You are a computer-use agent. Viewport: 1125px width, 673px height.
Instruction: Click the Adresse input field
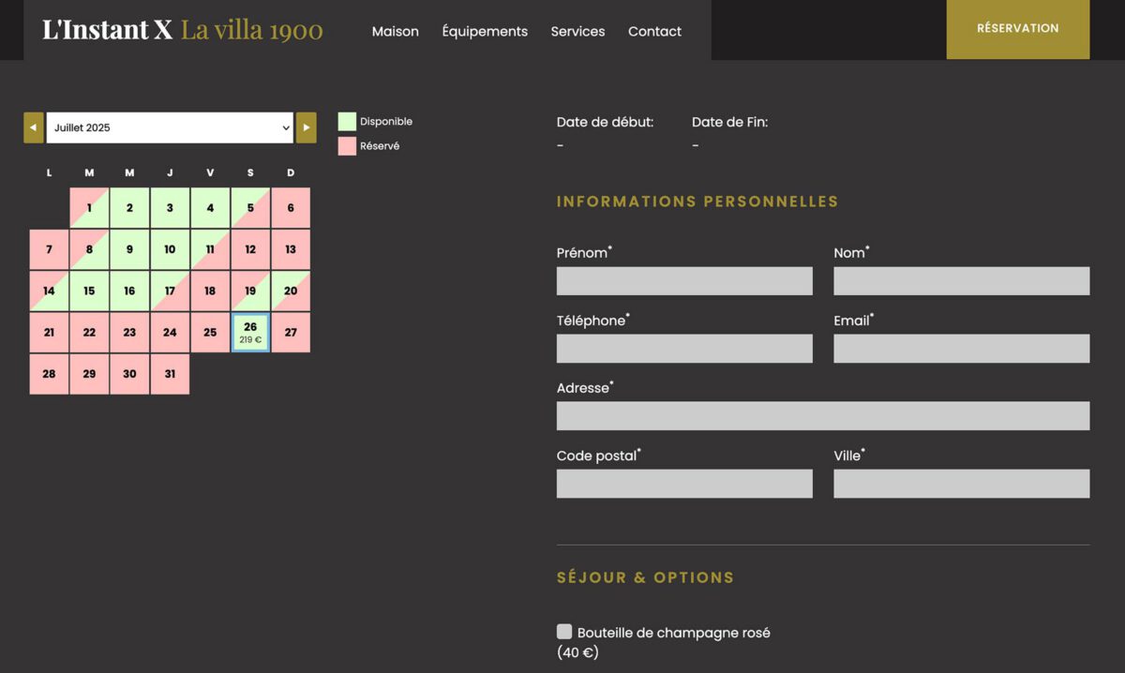click(x=822, y=415)
